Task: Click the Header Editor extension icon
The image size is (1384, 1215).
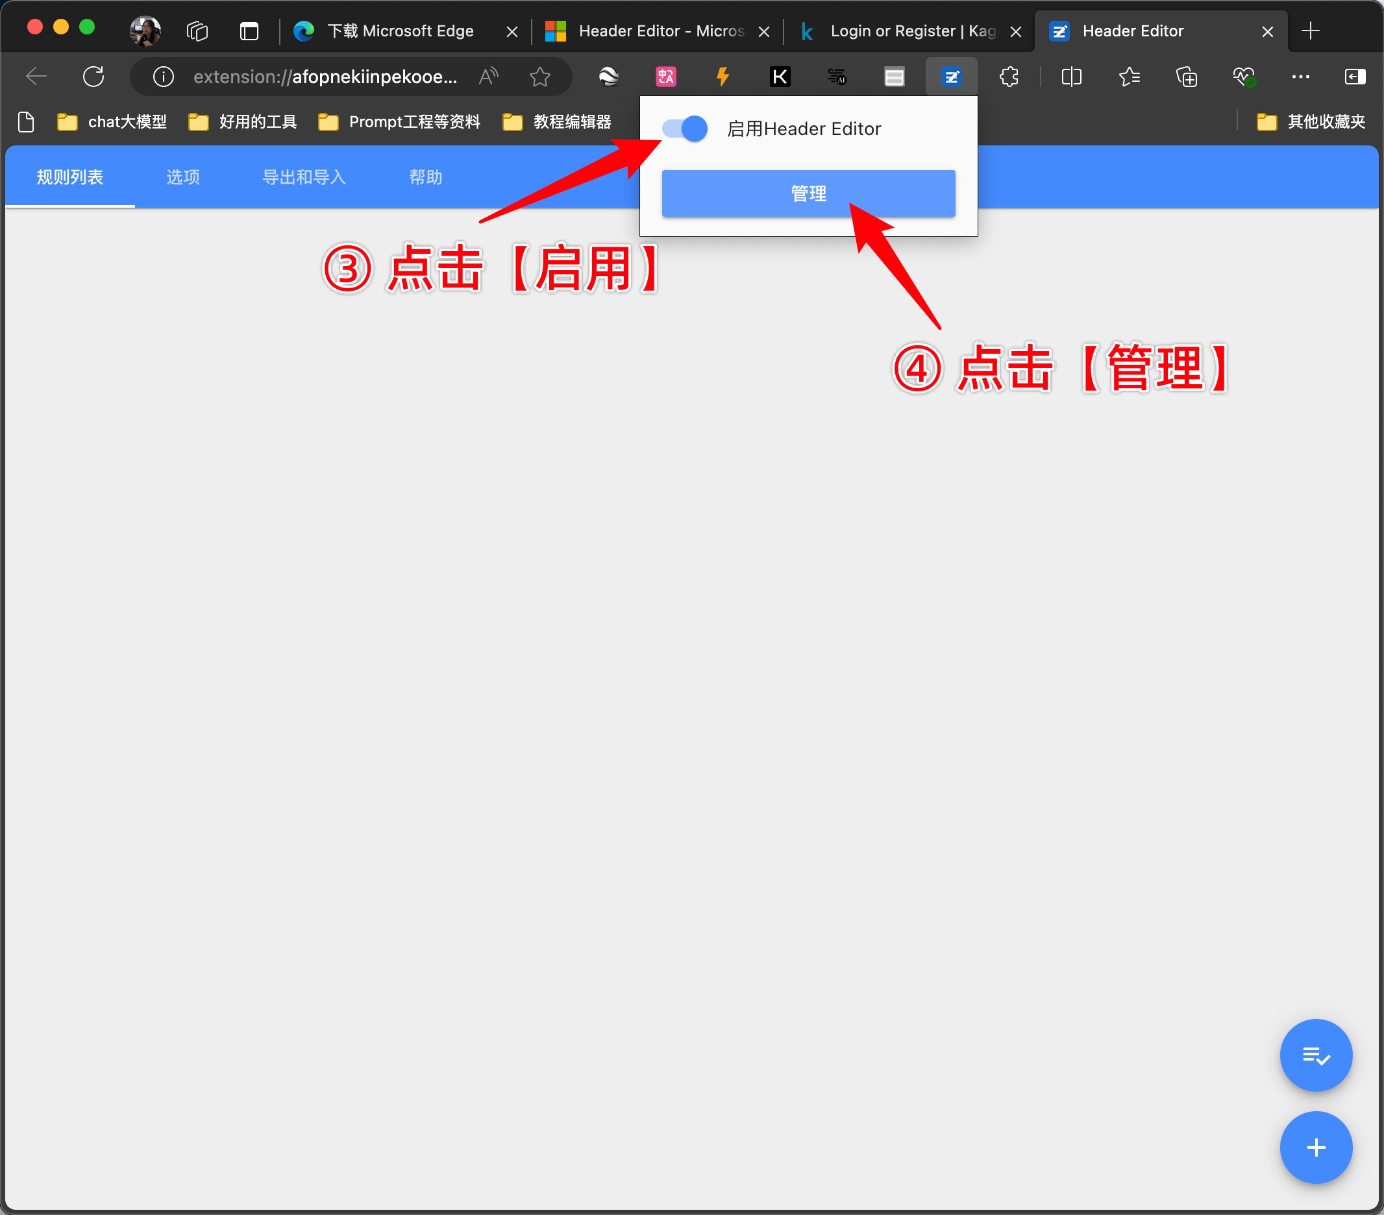Action: coord(952,77)
